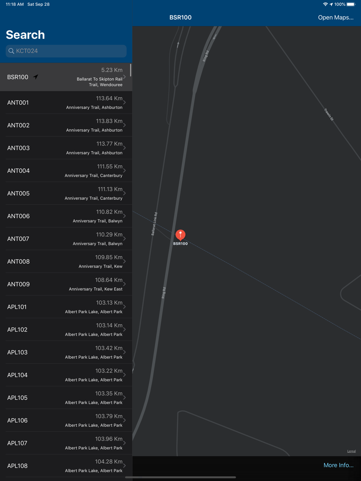Click 'Anniversary Trail, Kew' location text
The height and width of the screenshot is (481, 361).
[x=100, y=266]
